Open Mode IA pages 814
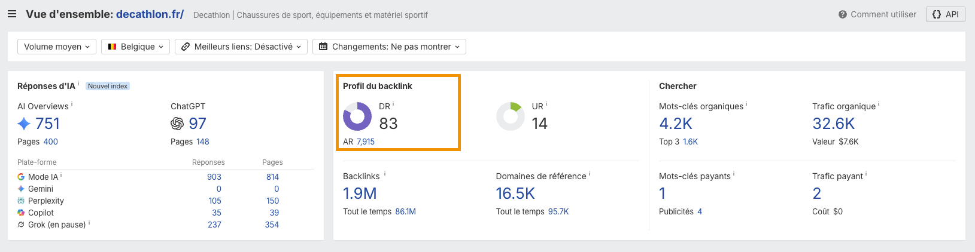The height and width of the screenshot is (252, 975). click(x=273, y=177)
